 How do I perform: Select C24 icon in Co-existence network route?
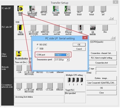19,86
